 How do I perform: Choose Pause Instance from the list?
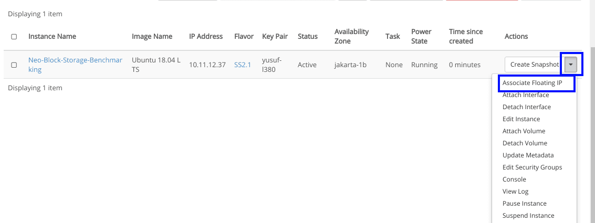(524, 204)
